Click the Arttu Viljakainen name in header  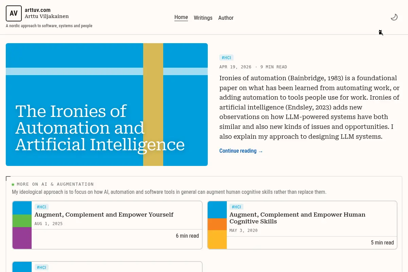pyautogui.click(x=47, y=16)
